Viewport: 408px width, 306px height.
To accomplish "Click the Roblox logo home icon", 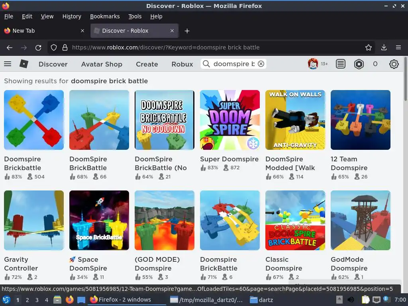I will click(x=24, y=64).
